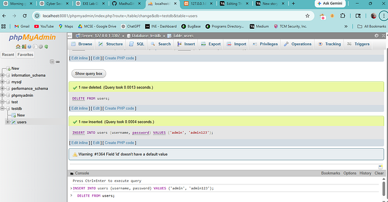Image resolution: width=388 pixels, height=202 pixels.
Task: Collapse the testdb database node
Action: (2, 108)
